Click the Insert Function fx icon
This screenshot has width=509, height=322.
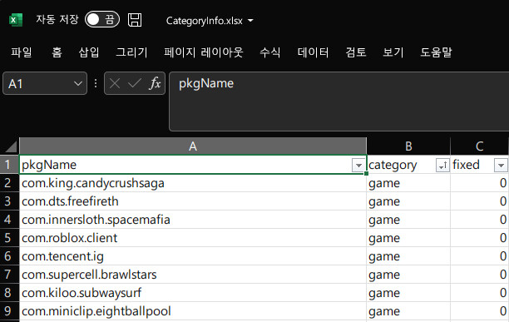[x=155, y=84]
